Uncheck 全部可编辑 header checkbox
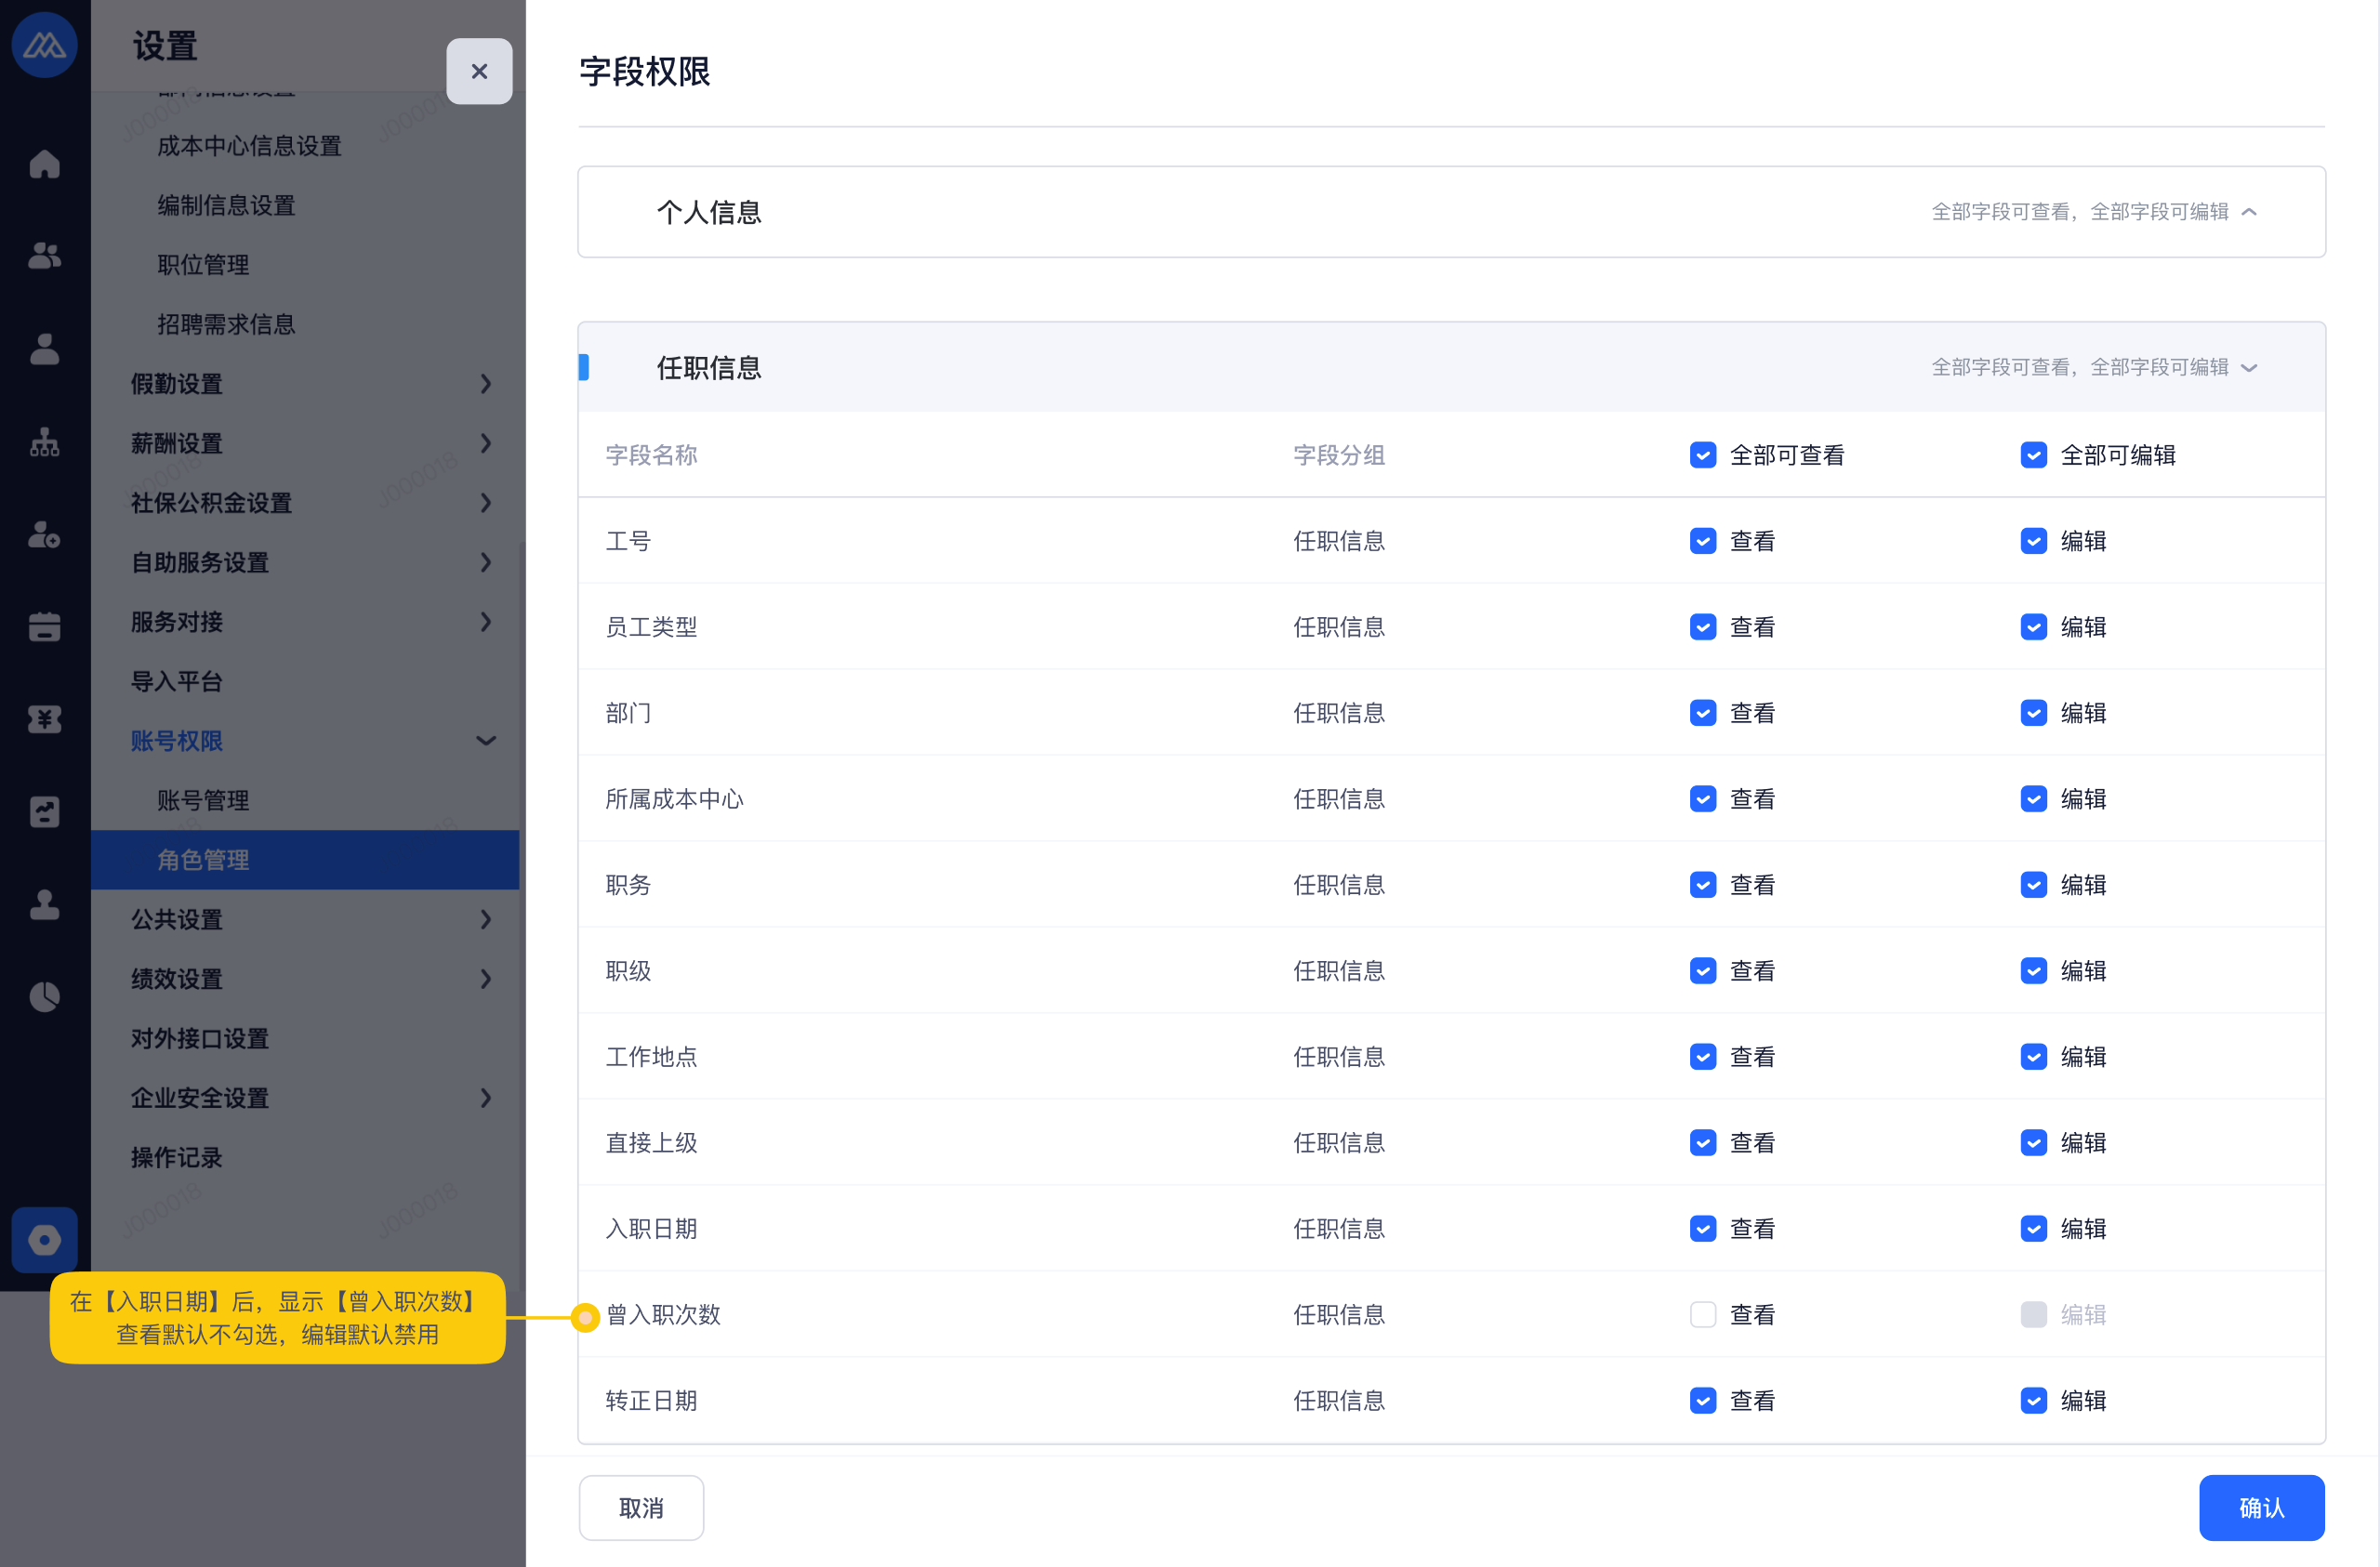The height and width of the screenshot is (1567, 2380). tap(2033, 456)
